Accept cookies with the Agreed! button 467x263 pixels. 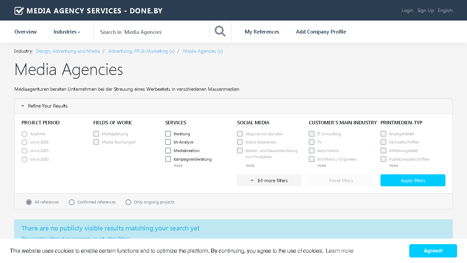click(433, 251)
